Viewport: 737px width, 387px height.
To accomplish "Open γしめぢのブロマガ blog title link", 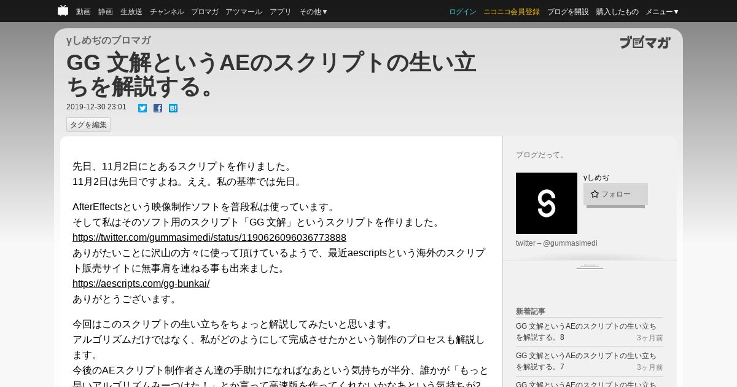I will coord(109,41).
